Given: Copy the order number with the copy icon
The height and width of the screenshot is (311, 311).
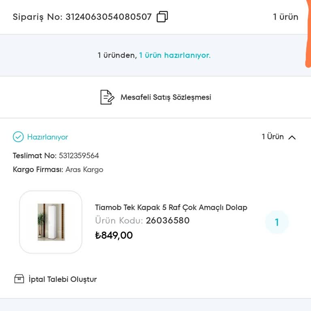Looking at the screenshot, I should coord(162,17).
